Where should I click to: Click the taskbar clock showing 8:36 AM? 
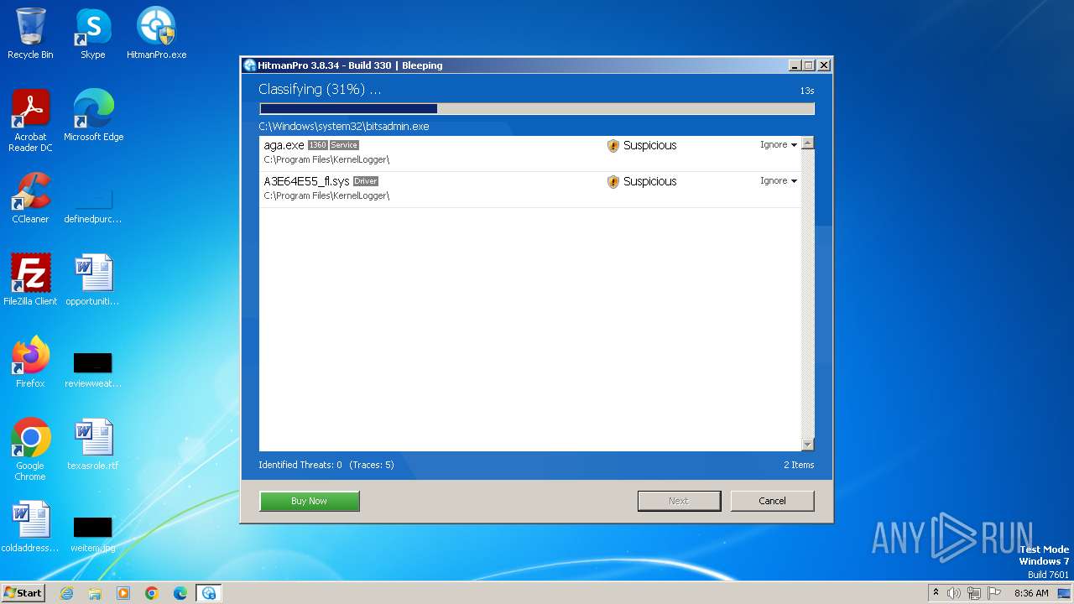pyautogui.click(x=1031, y=593)
